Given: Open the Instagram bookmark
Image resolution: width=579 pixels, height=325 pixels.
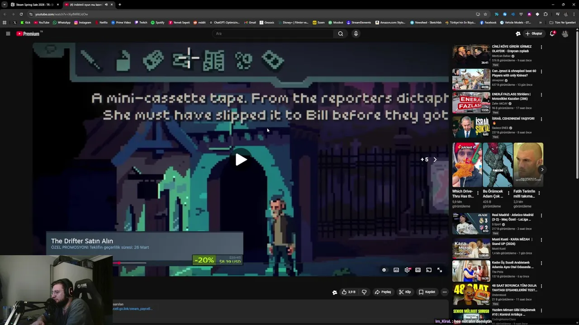Looking at the screenshot, I should click(x=83, y=22).
